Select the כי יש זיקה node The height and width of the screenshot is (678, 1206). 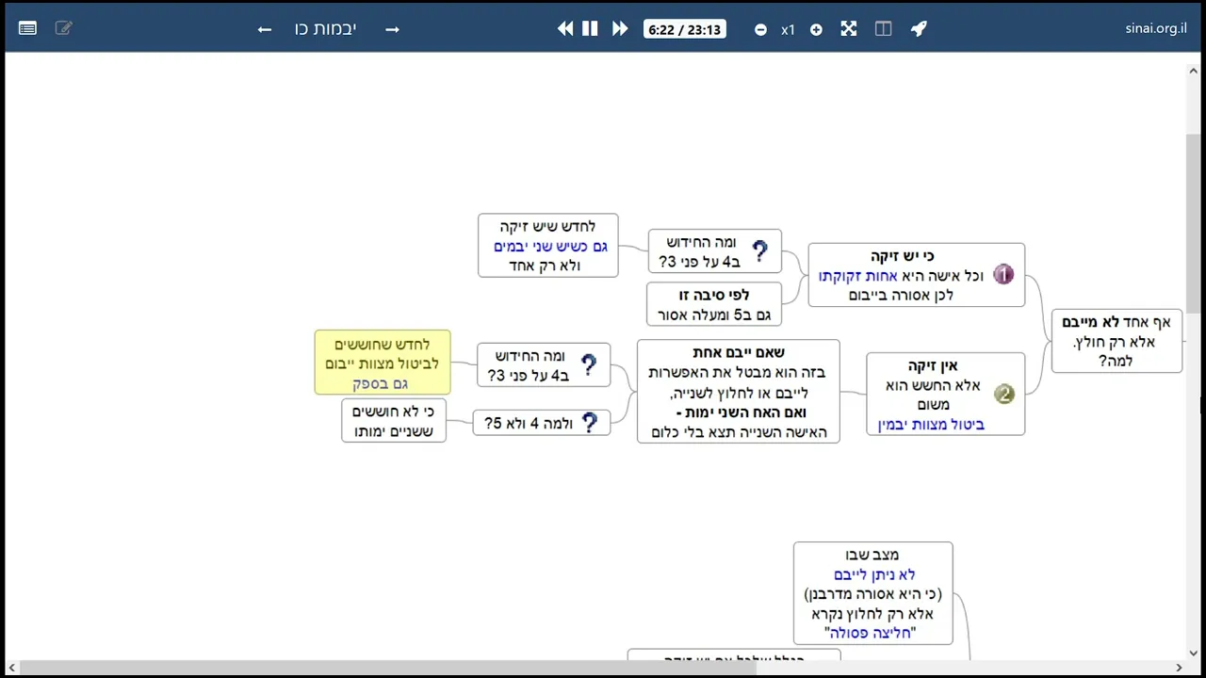916,275
